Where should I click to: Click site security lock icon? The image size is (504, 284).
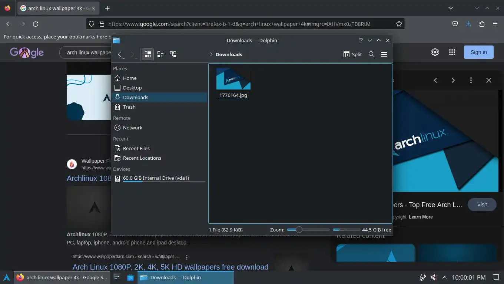tap(102, 24)
